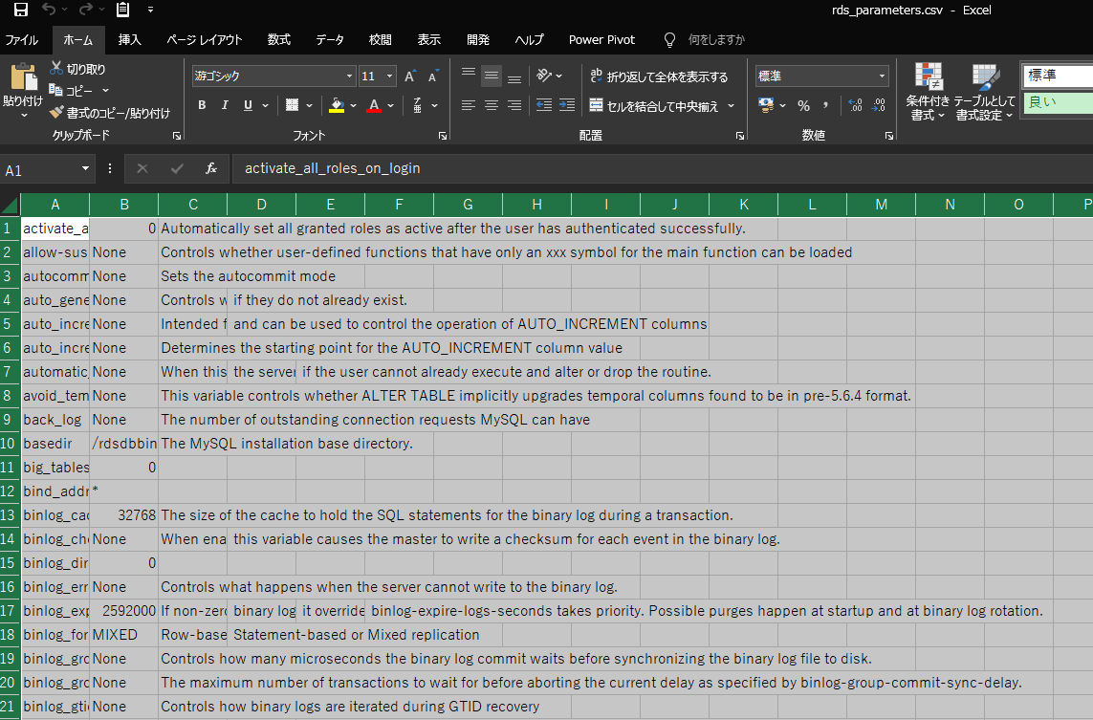Click the clipboard icon in quick access toolbar
This screenshot has height=720, width=1093.
click(x=122, y=10)
